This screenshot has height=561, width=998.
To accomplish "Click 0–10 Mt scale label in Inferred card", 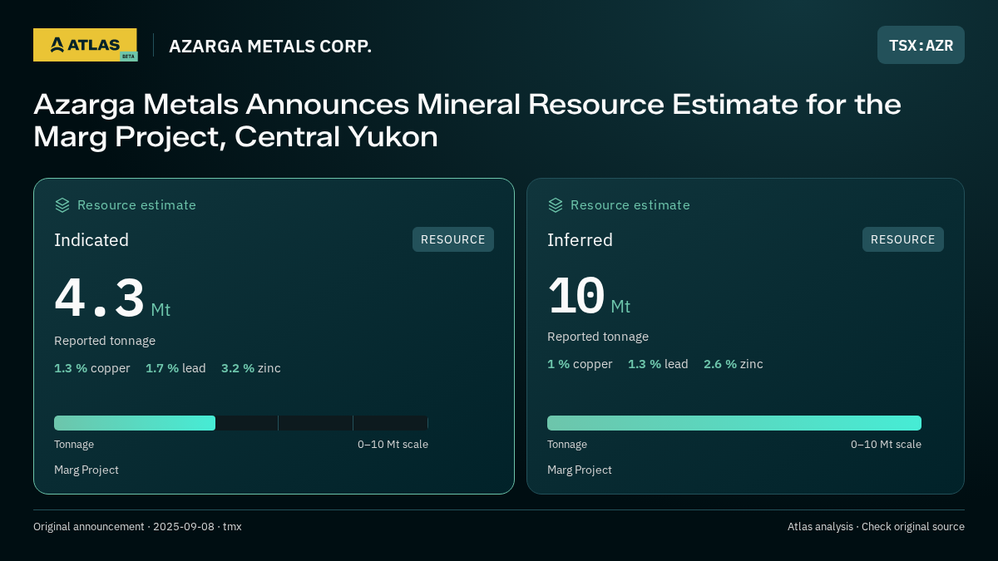I will (x=886, y=445).
